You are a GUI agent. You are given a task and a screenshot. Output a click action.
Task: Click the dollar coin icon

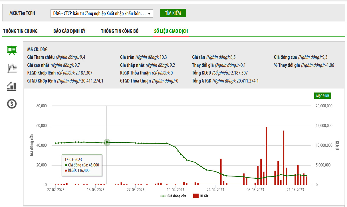click(x=12, y=104)
